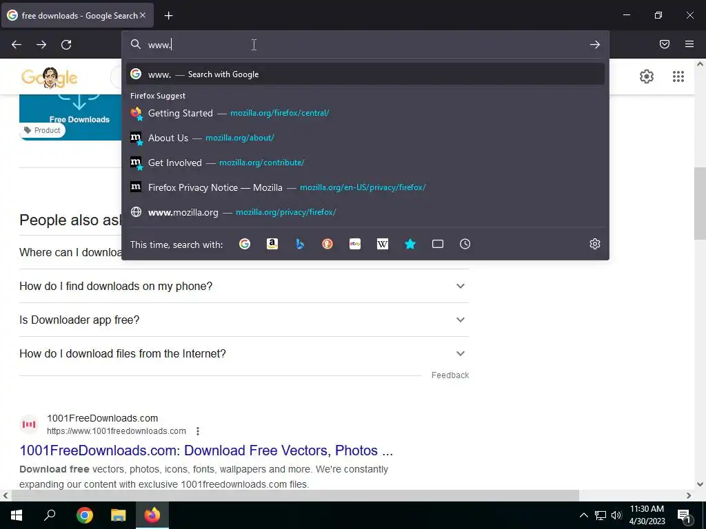
Task: Click the horizontal scrollbar thumb
Action: pos(295,495)
